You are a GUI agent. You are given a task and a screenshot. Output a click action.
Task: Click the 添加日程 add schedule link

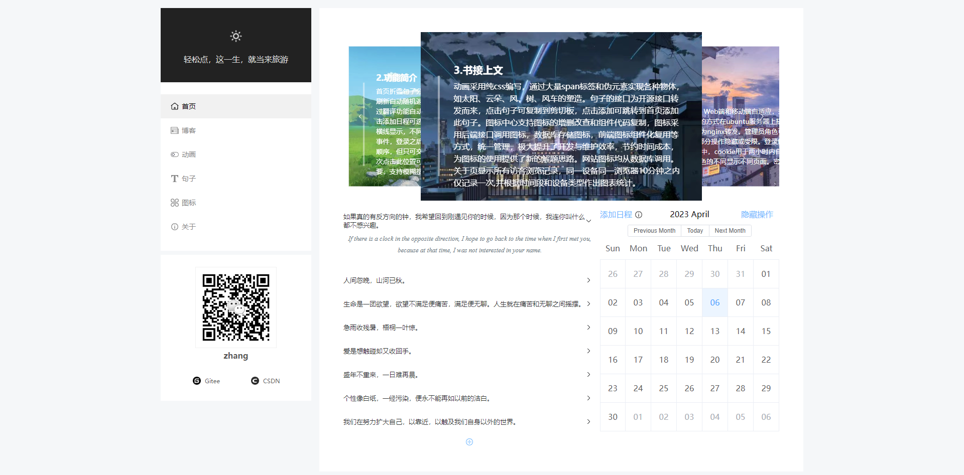coord(616,215)
